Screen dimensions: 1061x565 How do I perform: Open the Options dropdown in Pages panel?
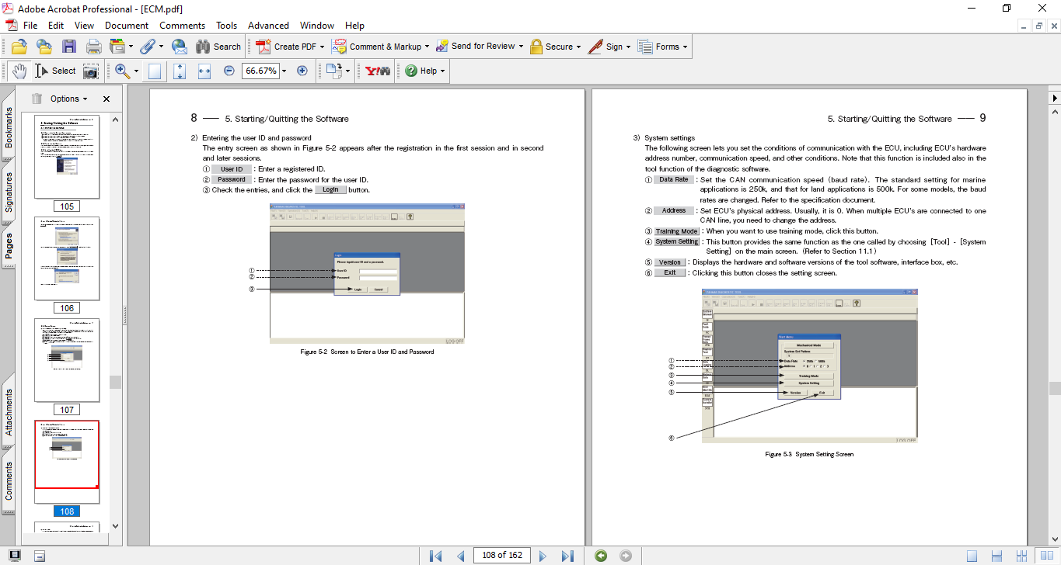(x=68, y=99)
